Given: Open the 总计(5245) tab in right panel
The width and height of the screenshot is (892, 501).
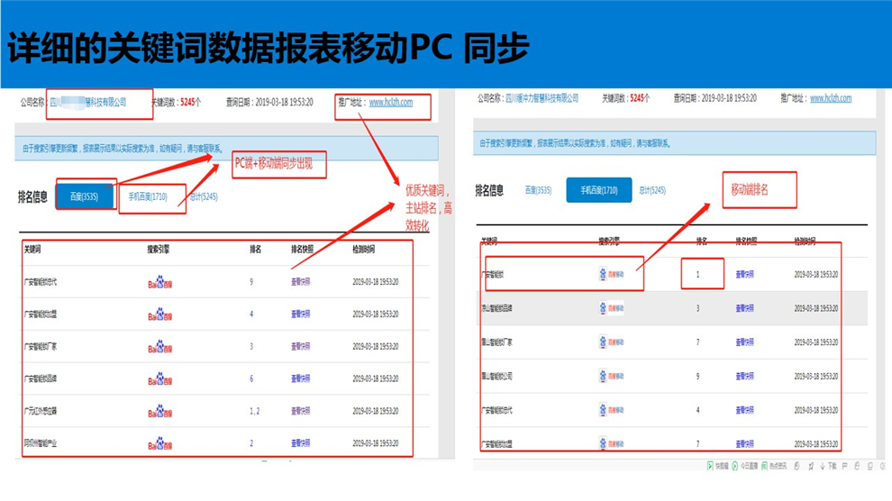Looking at the screenshot, I should (652, 190).
